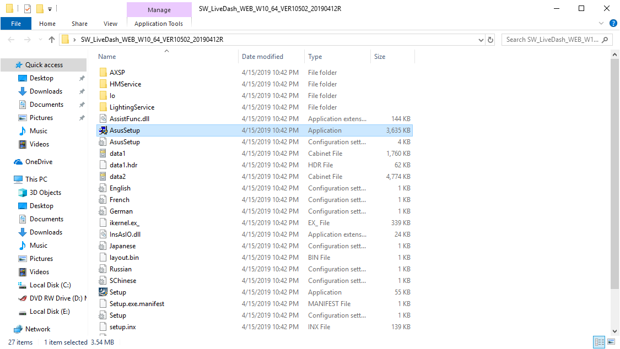Viewport: 620px width, 349px height.
Task: Select the AXSP folder icon
Action: click(x=103, y=73)
